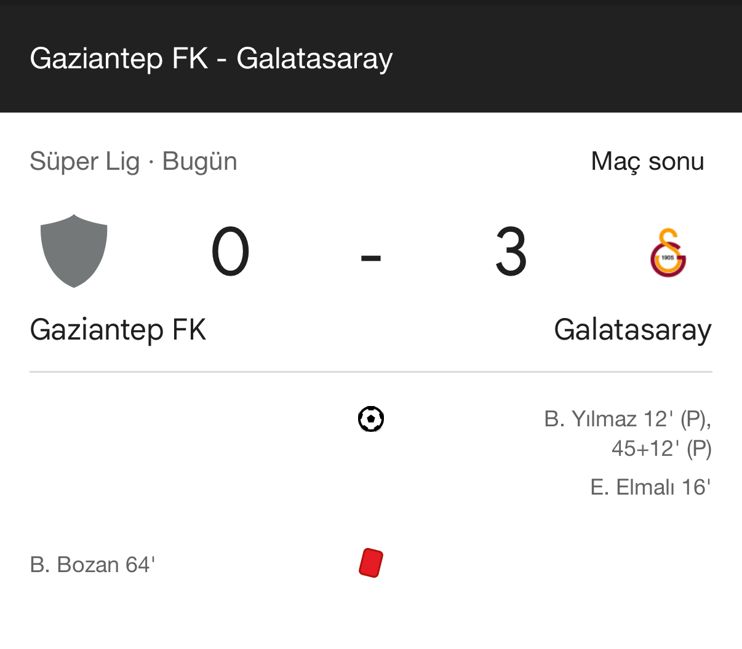
Task: Click the Maç sonu match status
Action: (647, 162)
